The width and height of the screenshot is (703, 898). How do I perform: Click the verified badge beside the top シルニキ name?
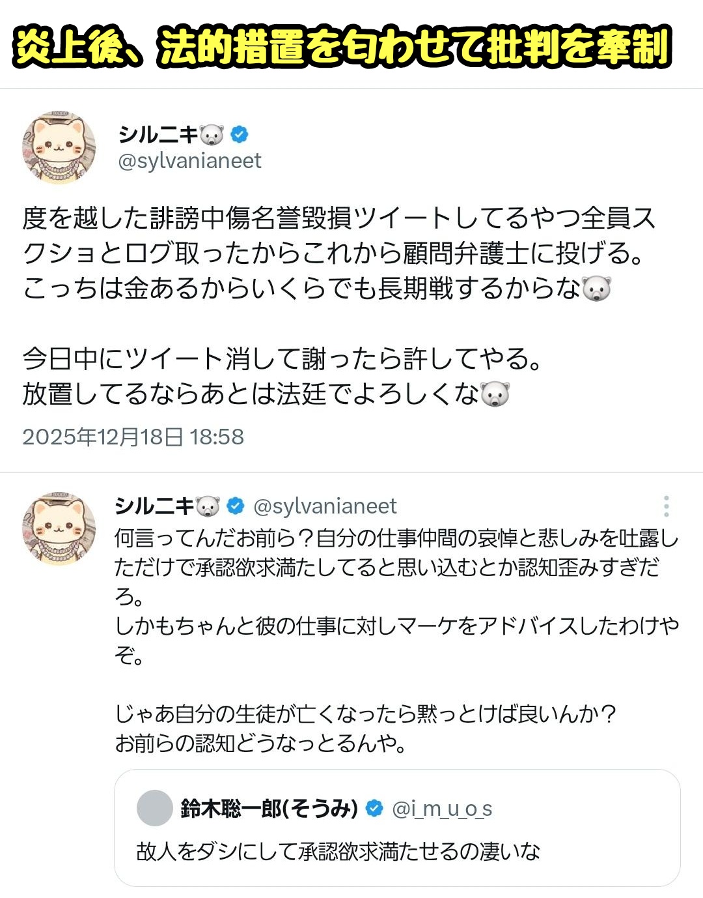click(240, 134)
